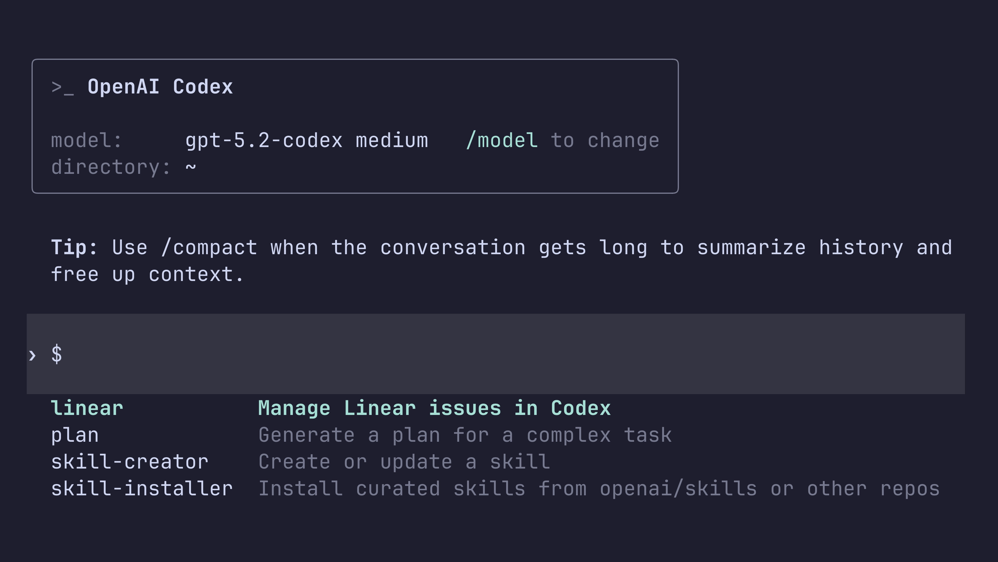
Task: Click "Manage Linear issues in Codex" description
Action: point(434,408)
